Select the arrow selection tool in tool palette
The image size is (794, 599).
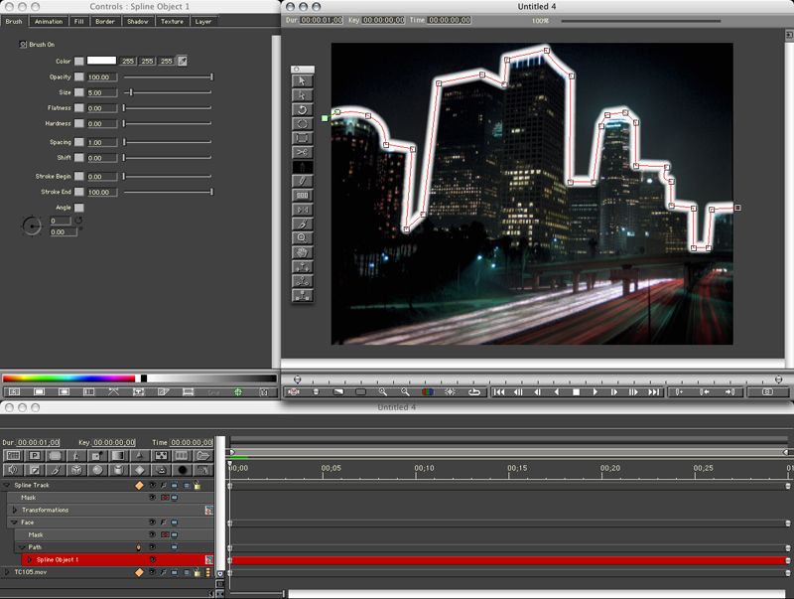[303, 81]
